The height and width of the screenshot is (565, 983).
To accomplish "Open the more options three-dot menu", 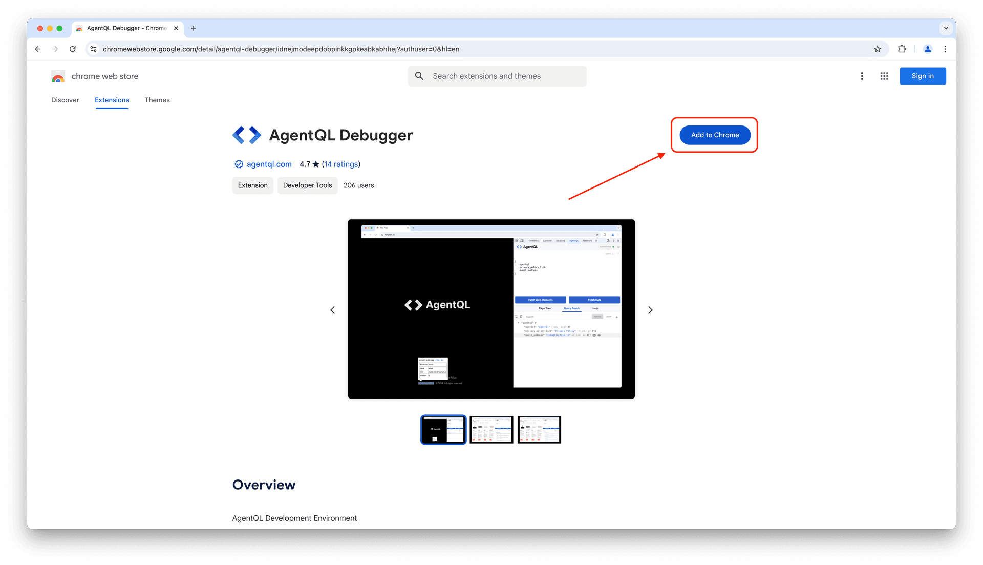I will click(x=862, y=76).
